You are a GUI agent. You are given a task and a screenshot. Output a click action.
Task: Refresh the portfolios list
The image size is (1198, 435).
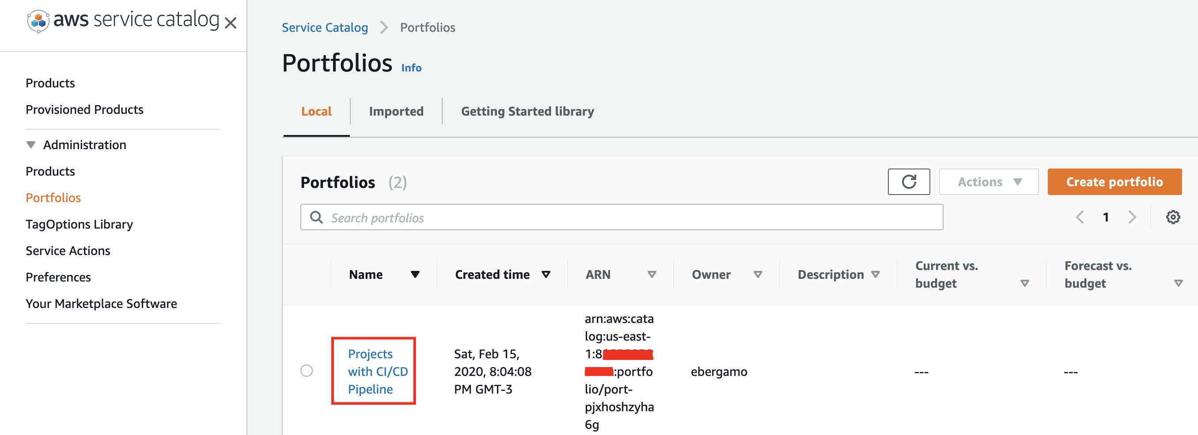coord(909,181)
